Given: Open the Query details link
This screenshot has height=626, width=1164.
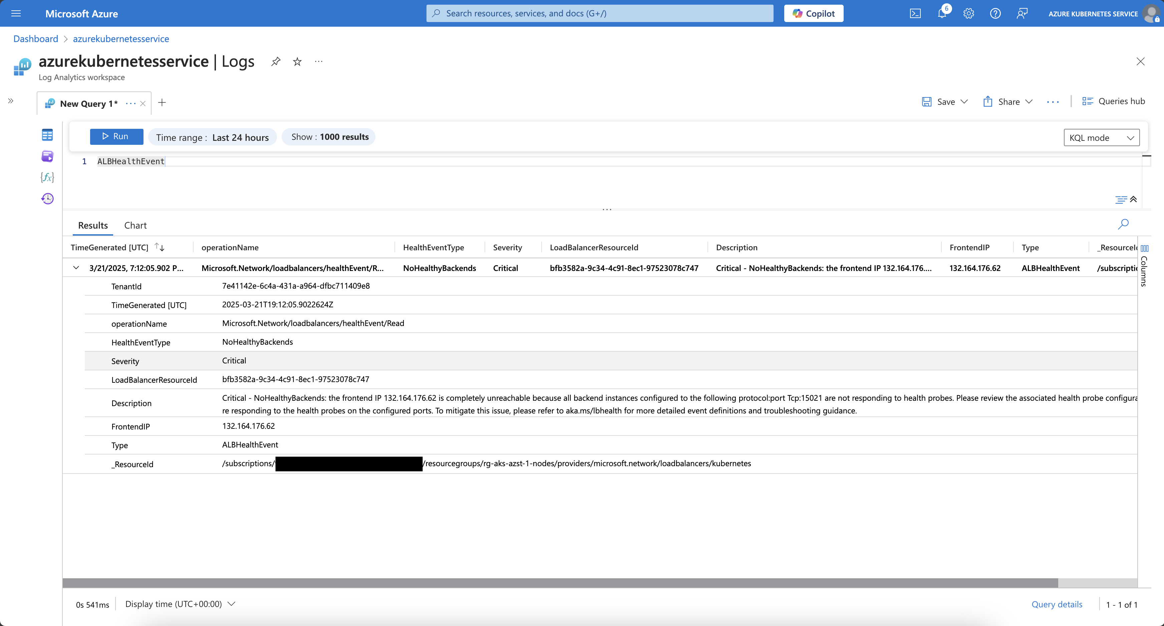Looking at the screenshot, I should pyautogui.click(x=1057, y=604).
